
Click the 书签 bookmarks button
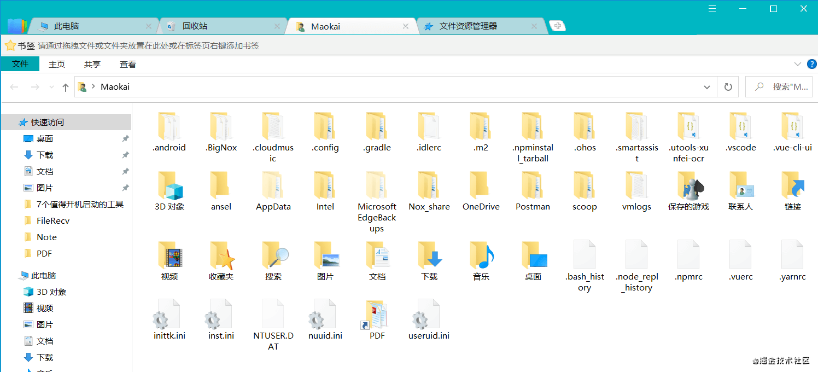click(20, 46)
